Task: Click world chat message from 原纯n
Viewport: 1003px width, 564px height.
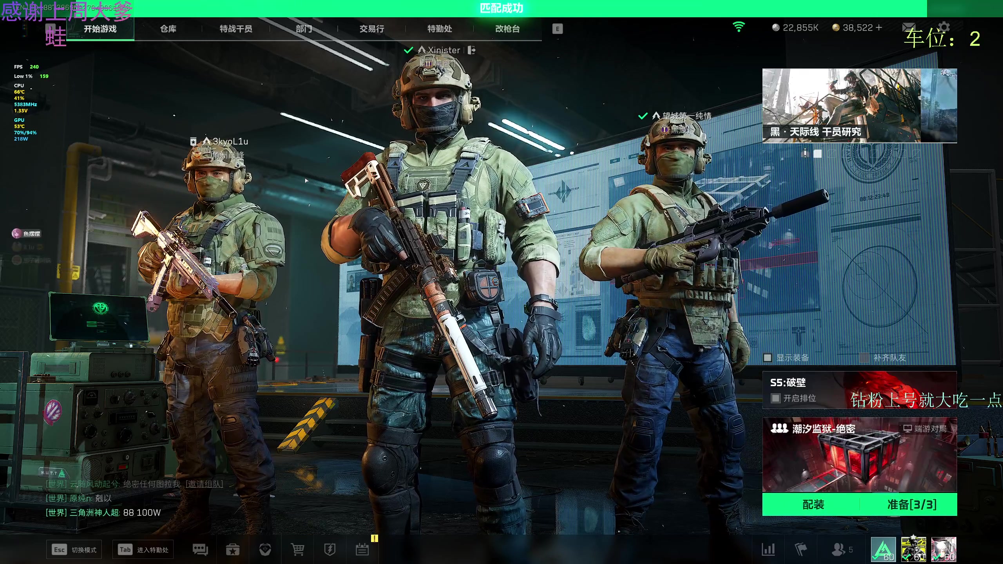Action: 79,498
